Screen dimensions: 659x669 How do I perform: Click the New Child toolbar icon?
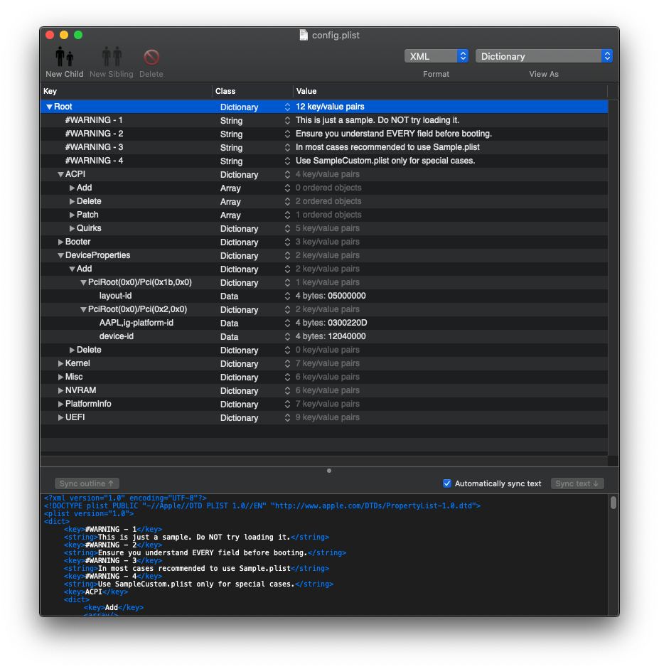tap(65, 58)
